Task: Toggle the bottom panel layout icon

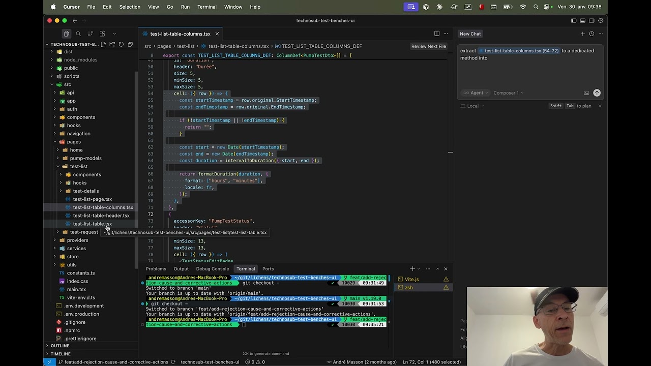Action: tap(582, 21)
